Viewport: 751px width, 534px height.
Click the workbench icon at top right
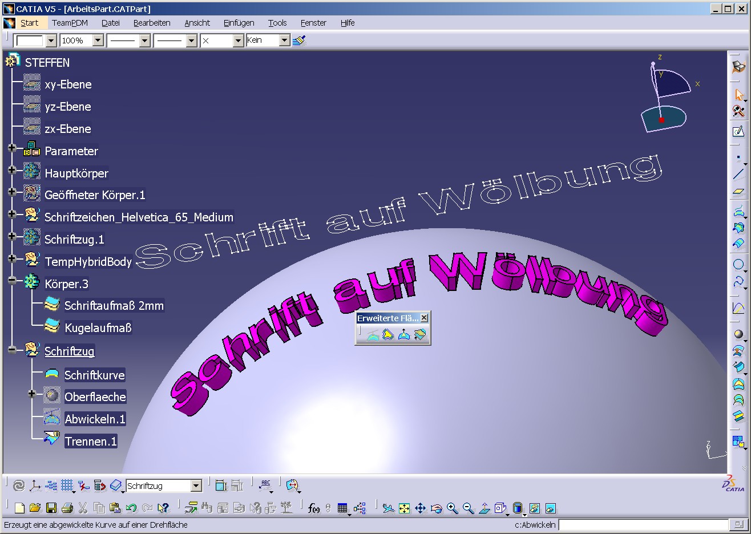click(738, 66)
